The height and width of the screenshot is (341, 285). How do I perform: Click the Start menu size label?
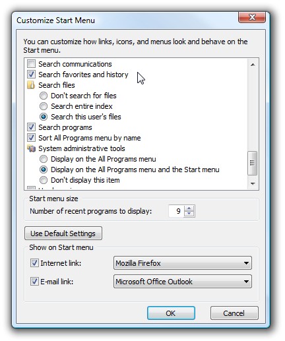pos(53,199)
